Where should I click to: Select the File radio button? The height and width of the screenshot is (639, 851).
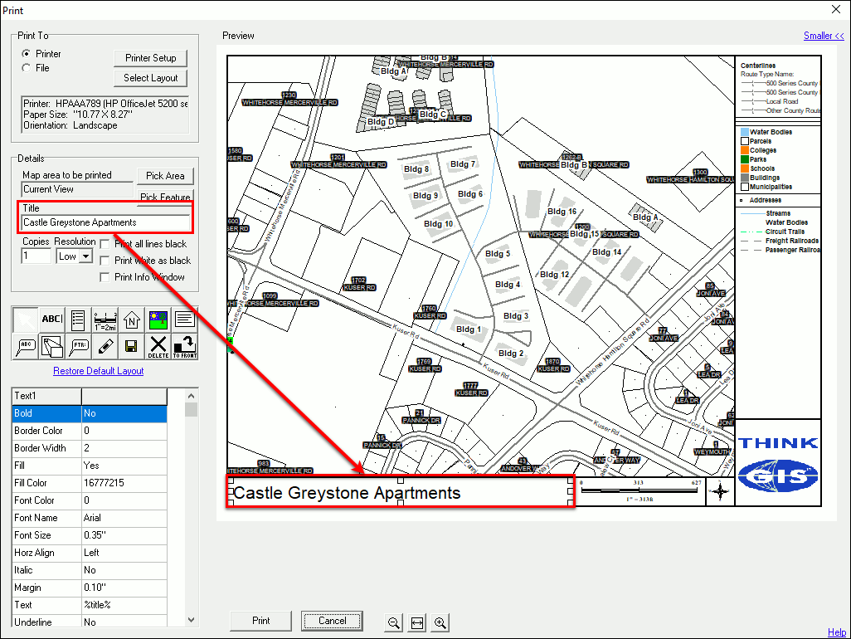point(27,68)
